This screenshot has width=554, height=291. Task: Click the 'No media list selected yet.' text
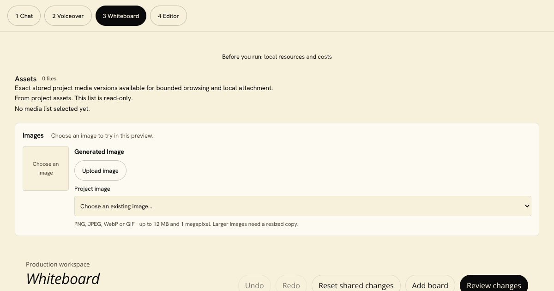(52, 109)
